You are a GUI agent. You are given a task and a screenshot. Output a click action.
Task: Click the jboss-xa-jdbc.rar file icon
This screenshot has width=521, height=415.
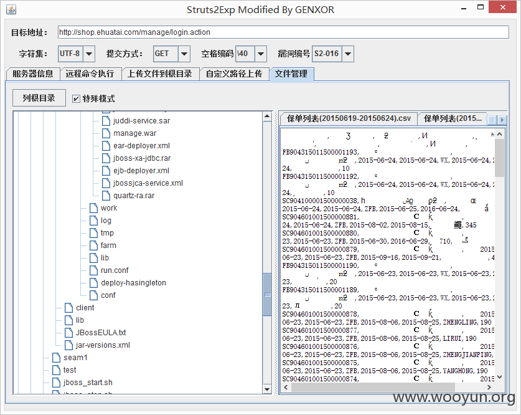point(106,158)
